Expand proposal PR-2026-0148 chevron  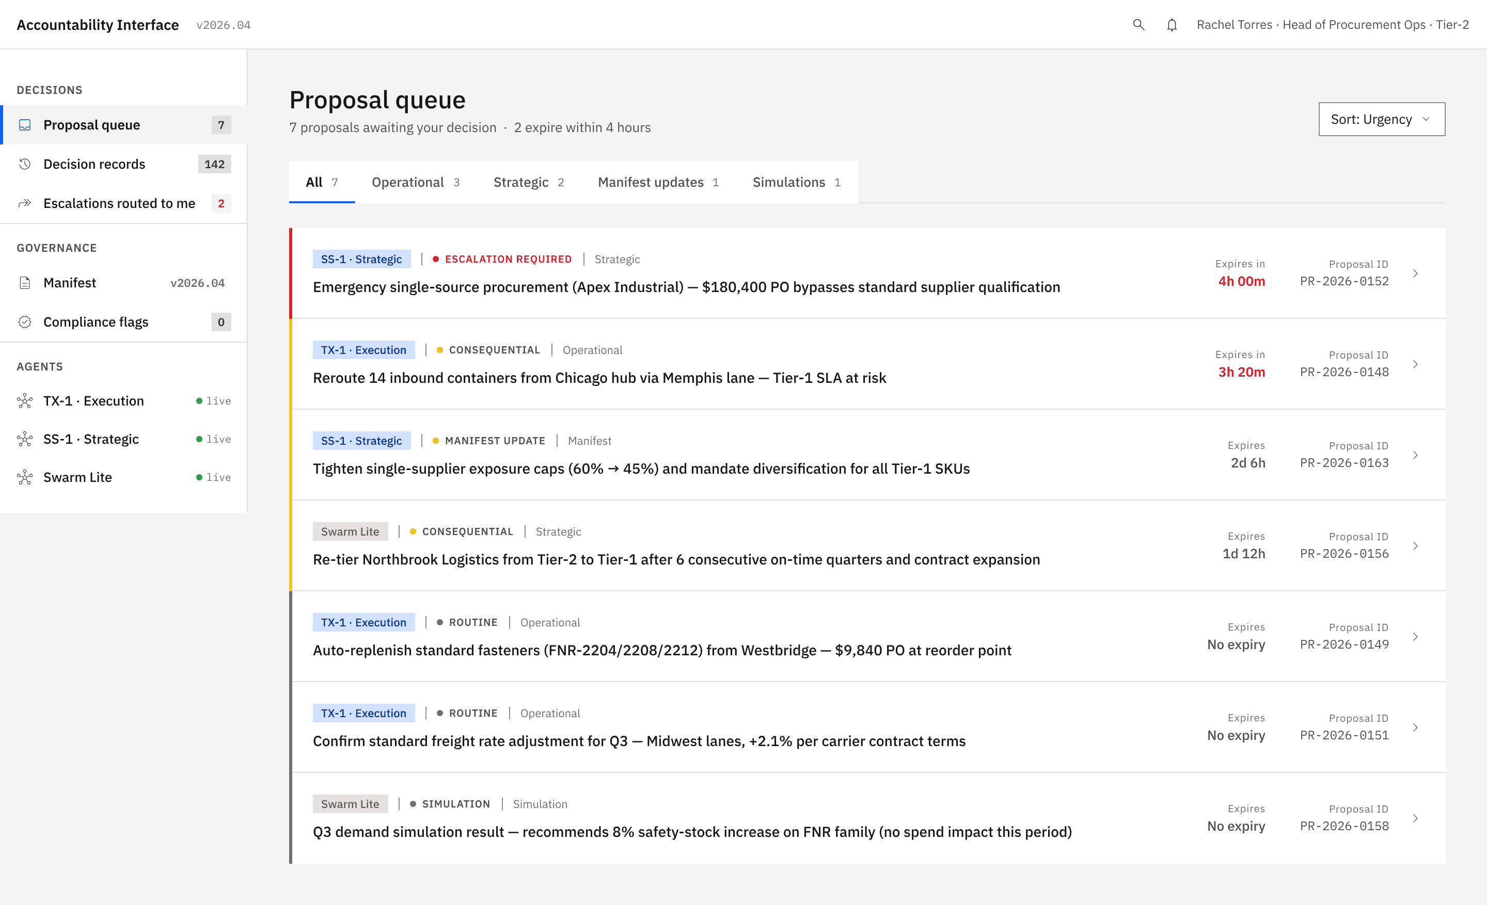point(1415,364)
